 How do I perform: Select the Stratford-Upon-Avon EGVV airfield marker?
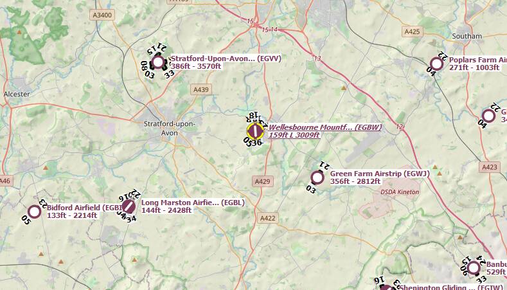pyautogui.click(x=158, y=62)
